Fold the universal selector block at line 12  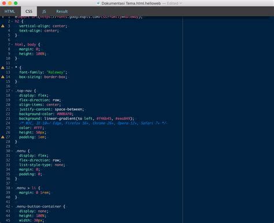12,67
